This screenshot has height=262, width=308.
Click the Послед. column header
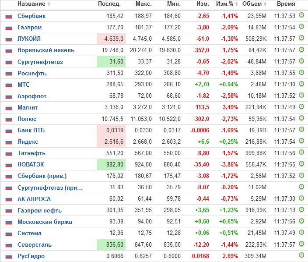coord(109,4)
